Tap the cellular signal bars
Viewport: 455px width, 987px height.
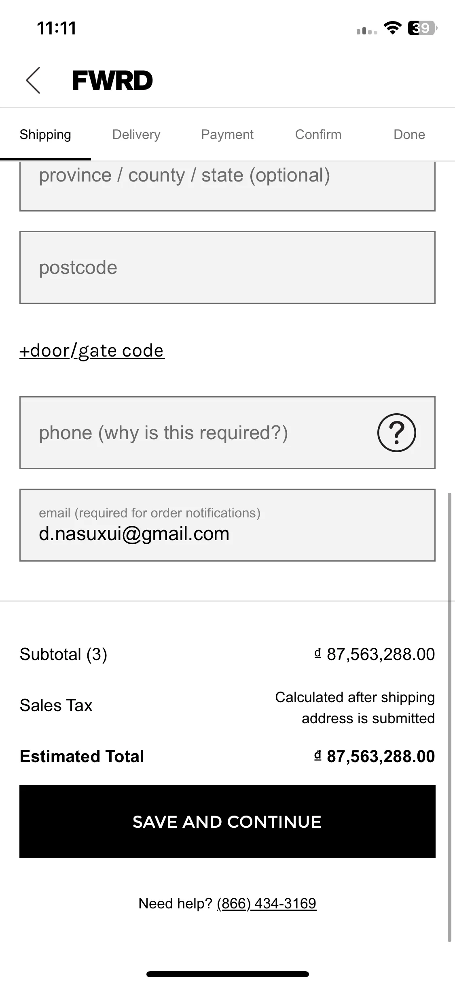367,31
